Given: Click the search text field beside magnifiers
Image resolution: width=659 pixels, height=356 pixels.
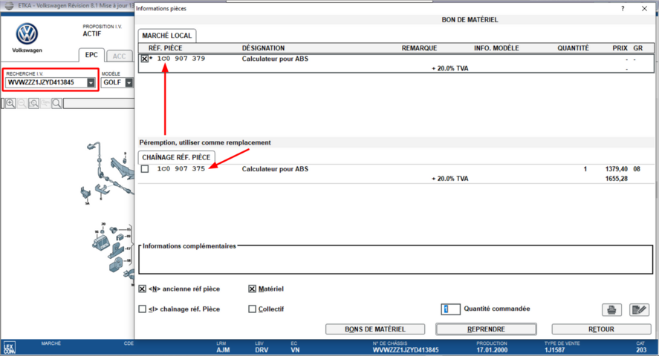Looking at the screenshot, I should [x=99, y=103].
